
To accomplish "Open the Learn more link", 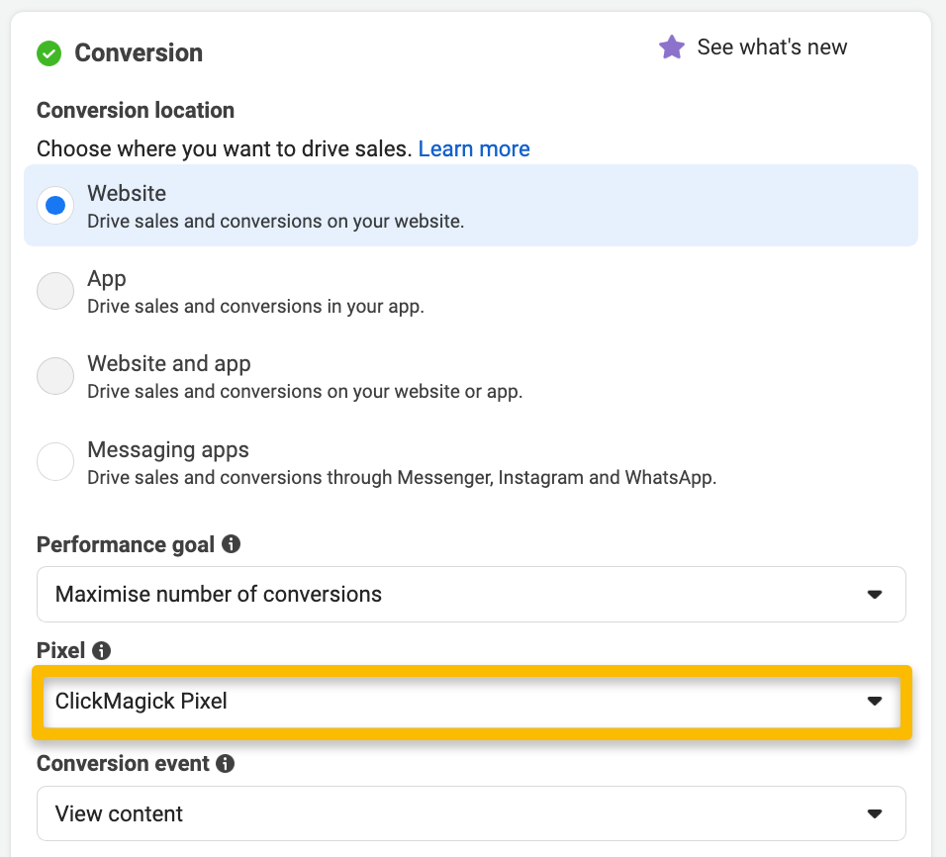I will (474, 149).
